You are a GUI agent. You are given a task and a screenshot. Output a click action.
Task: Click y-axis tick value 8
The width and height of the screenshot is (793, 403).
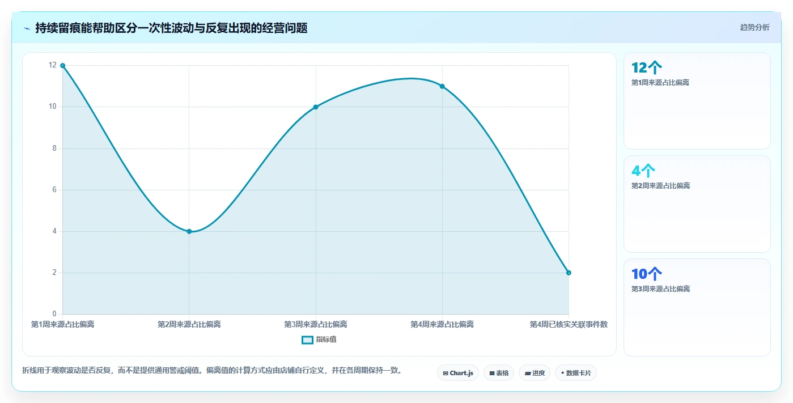[54, 149]
